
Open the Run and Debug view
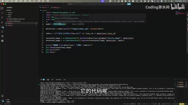[x=2, y=22]
